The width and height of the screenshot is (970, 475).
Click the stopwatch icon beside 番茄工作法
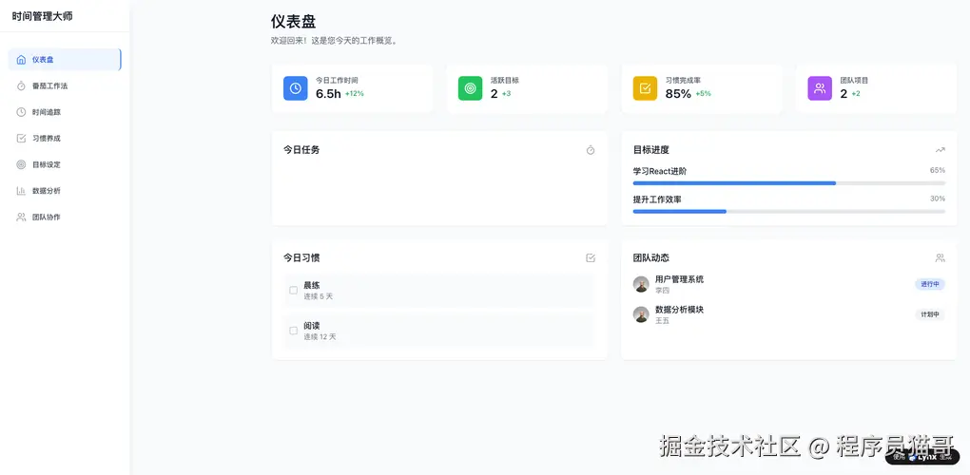pos(21,85)
